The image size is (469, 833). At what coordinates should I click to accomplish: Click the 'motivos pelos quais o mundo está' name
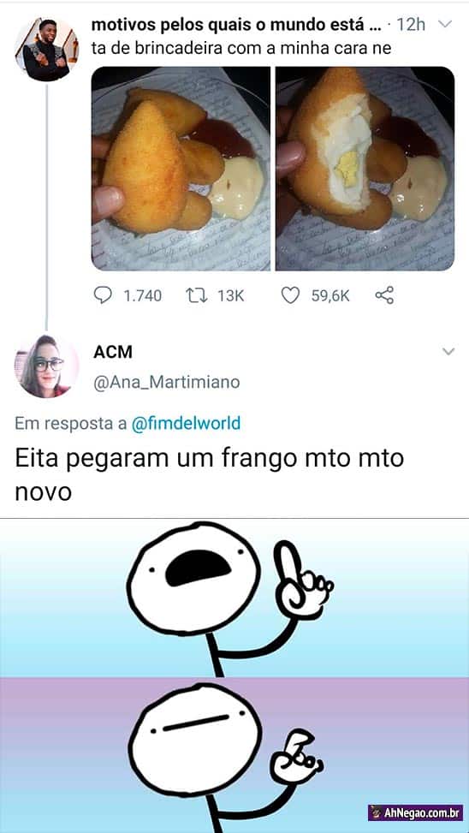(x=236, y=25)
